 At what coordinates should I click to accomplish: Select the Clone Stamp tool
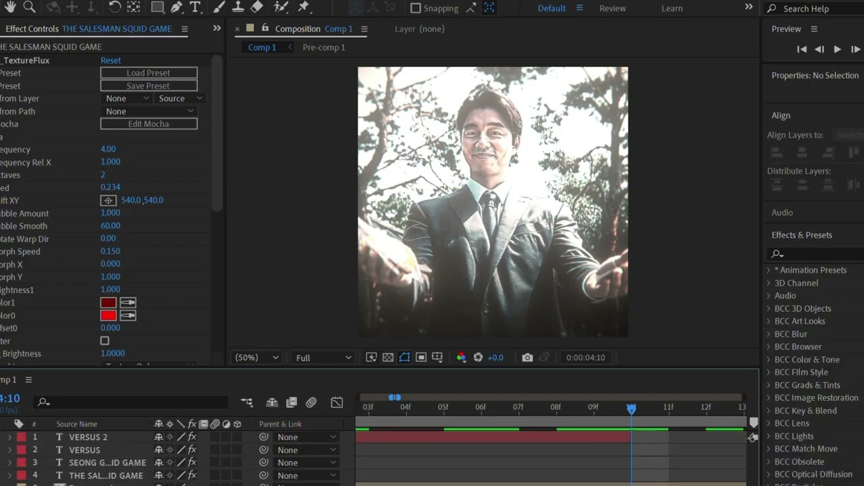[x=238, y=7]
